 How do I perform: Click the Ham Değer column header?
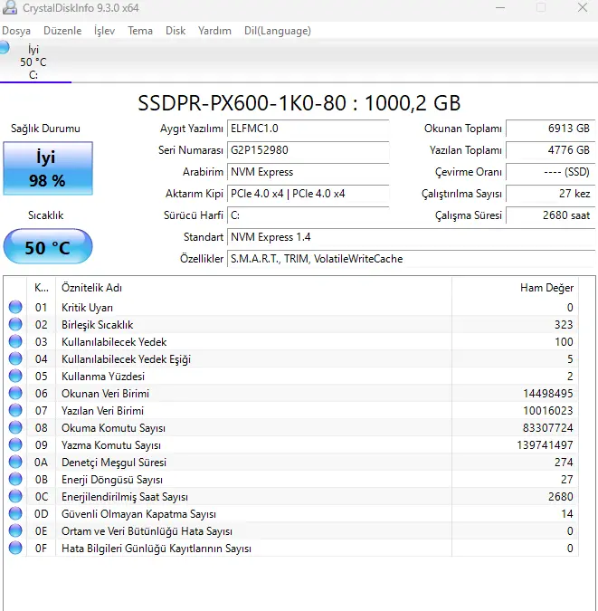tap(515, 288)
